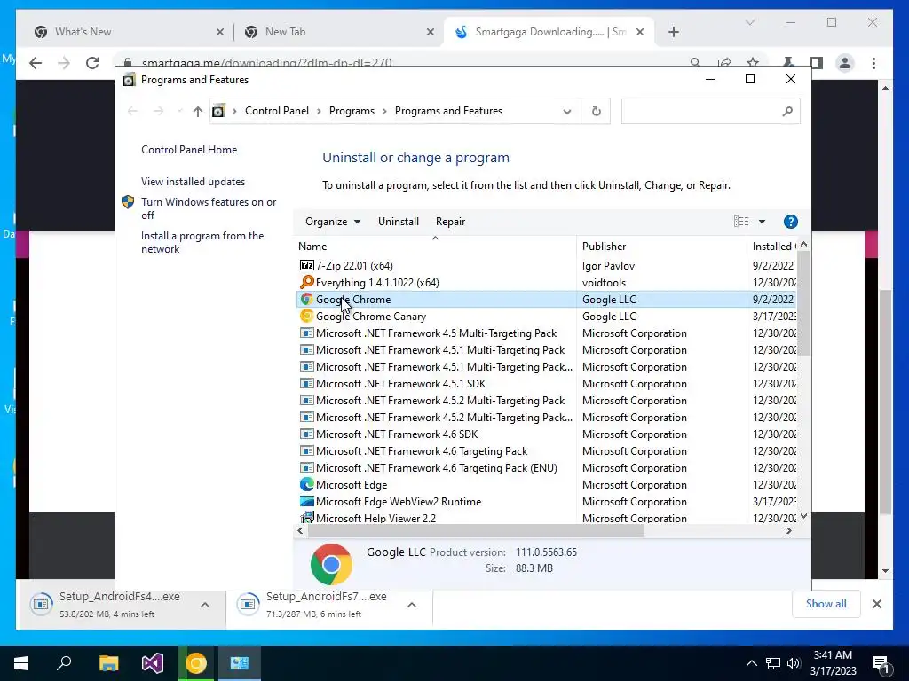The height and width of the screenshot is (681, 909).
Task: Click Show all downloads button
Action: [x=826, y=604]
